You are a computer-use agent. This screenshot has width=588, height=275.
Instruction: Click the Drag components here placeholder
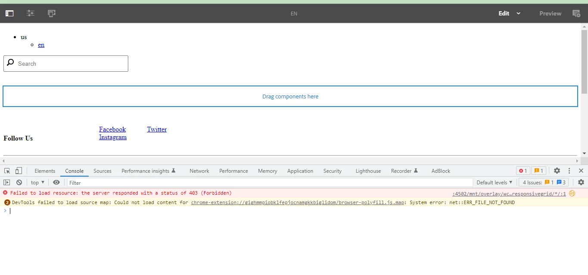coord(290,96)
